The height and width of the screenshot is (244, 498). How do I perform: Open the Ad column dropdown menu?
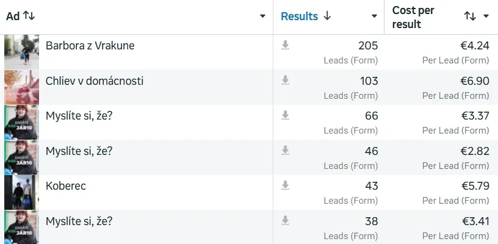(x=262, y=16)
